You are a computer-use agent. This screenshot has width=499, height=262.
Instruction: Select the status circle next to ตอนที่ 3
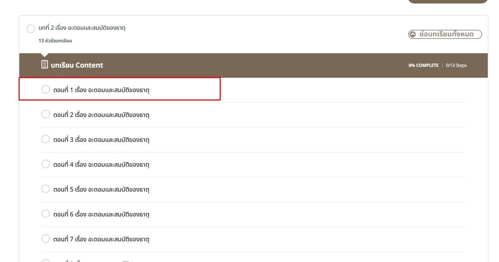pos(46,139)
